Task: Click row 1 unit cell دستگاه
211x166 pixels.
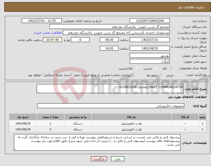Action: click(78, 123)
